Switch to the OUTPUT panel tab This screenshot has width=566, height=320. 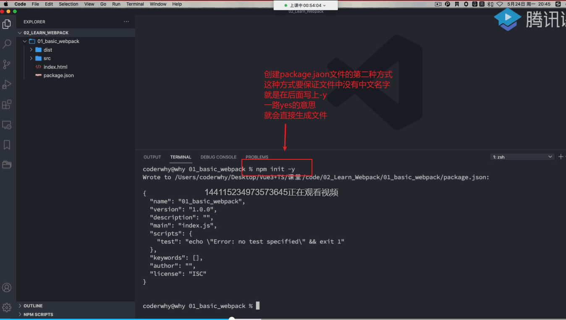152,157
